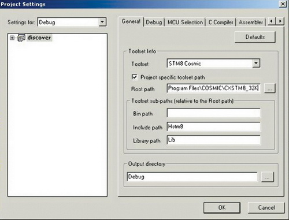Click in the Output directory field

point(192,177)
